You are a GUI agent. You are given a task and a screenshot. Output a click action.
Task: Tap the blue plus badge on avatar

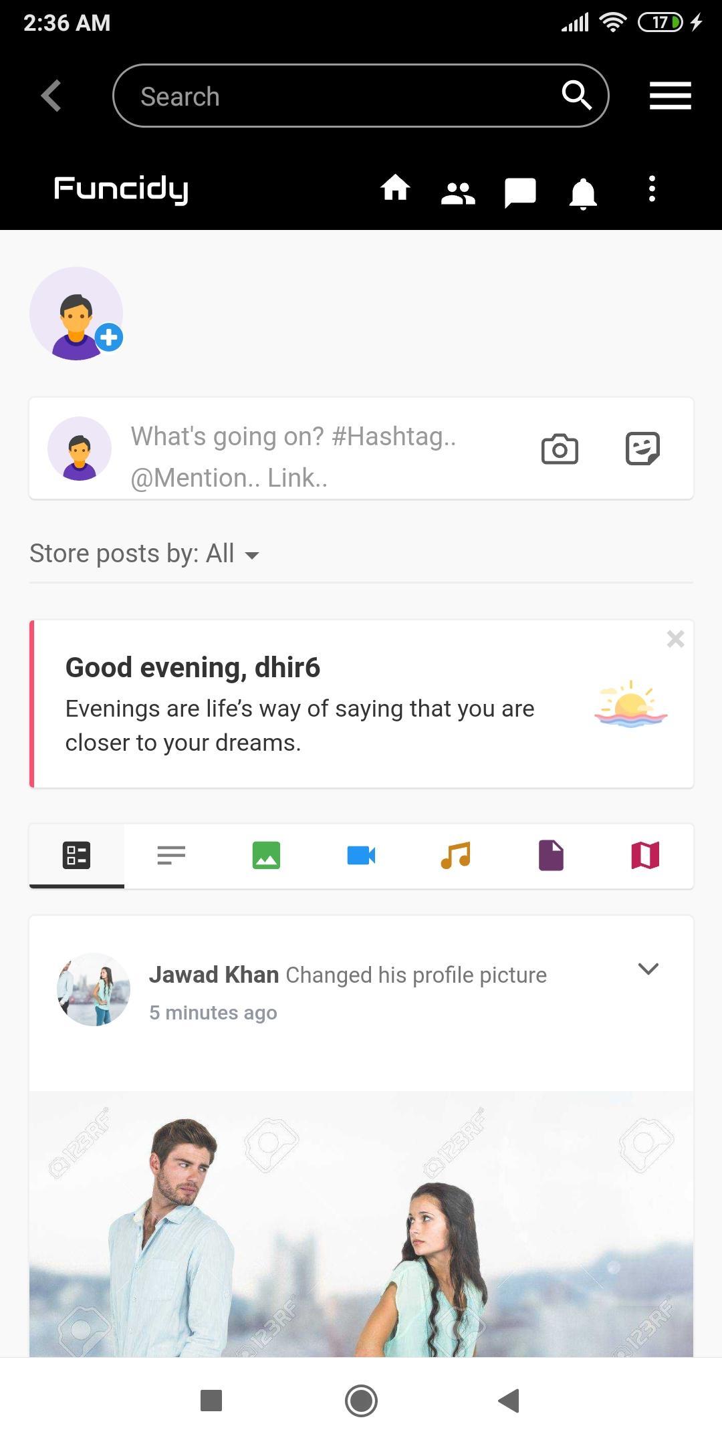(109, 337)
